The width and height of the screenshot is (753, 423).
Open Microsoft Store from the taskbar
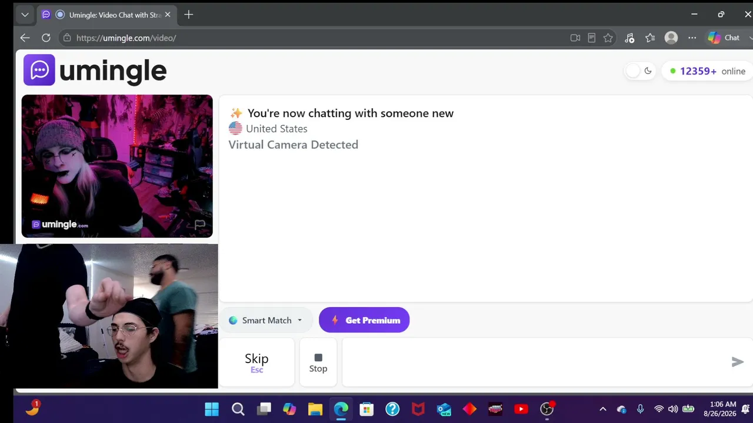pyautogui.click(x=366, y=409)
